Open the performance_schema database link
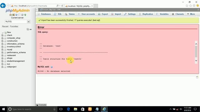Viewport: 200px width, 112px height. click(x=16, y=53)
